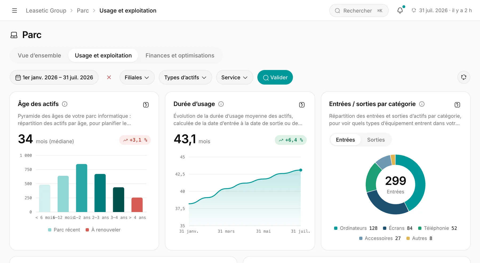Click the +3,1 % trend badge
The height and width of the screenshot is (263, 480).
[x=135, y=140]
